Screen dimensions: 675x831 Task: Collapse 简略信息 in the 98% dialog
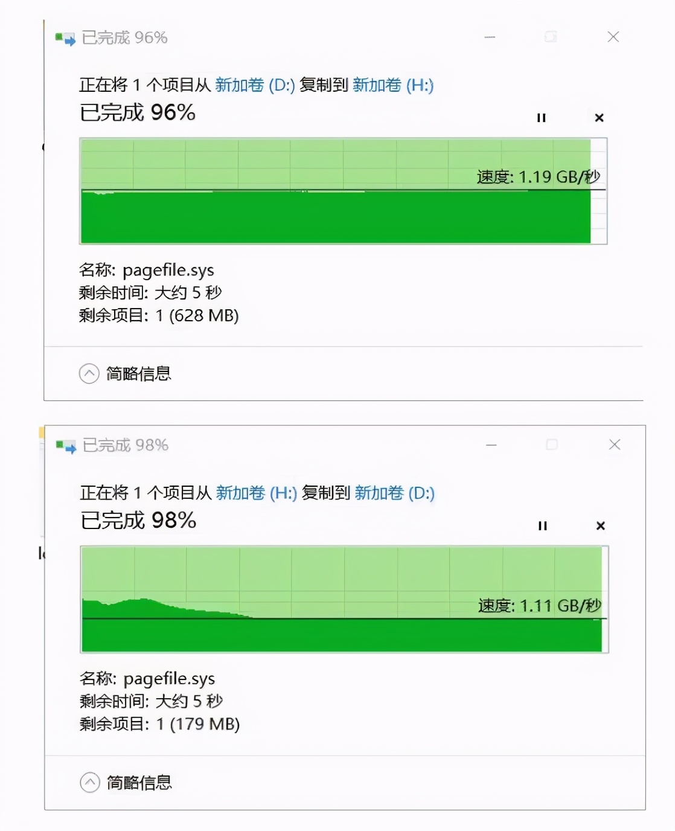click(x=90, y=783)
